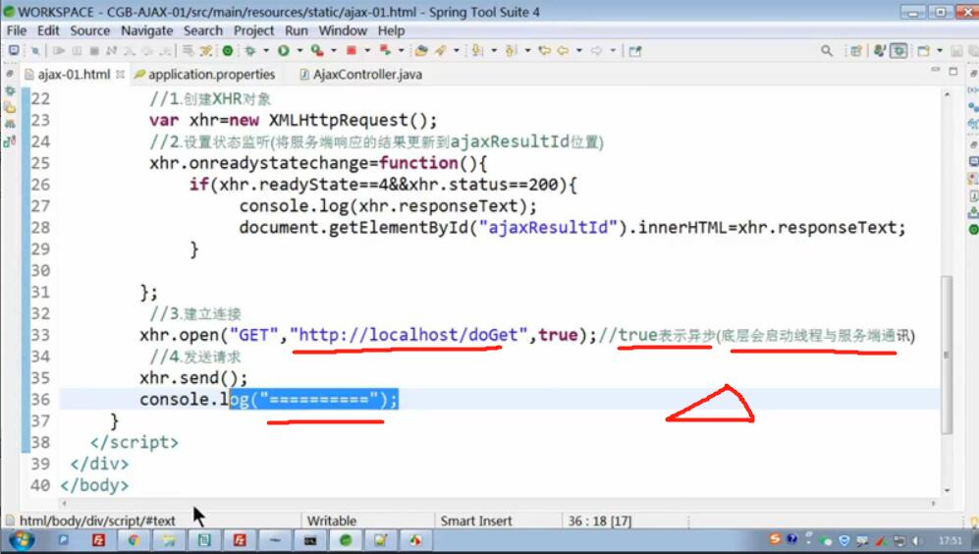Open the Search pen dropdown arrow

[457, 51]
